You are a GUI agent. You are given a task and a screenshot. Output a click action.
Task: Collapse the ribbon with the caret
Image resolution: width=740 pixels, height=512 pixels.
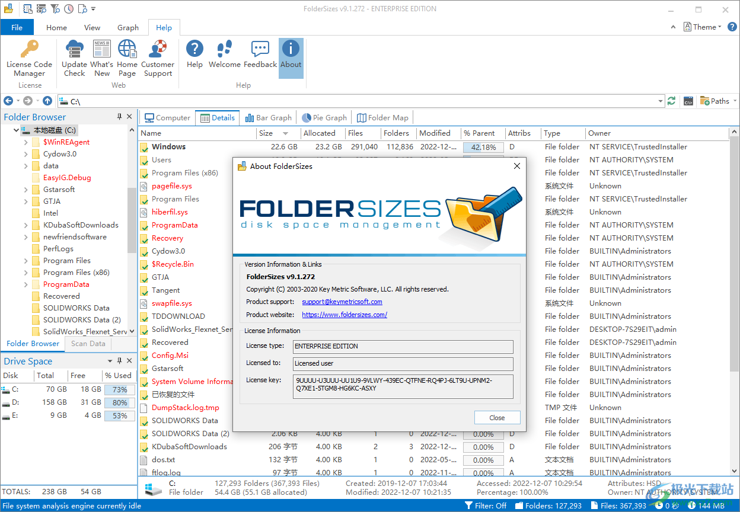(673, 27)
